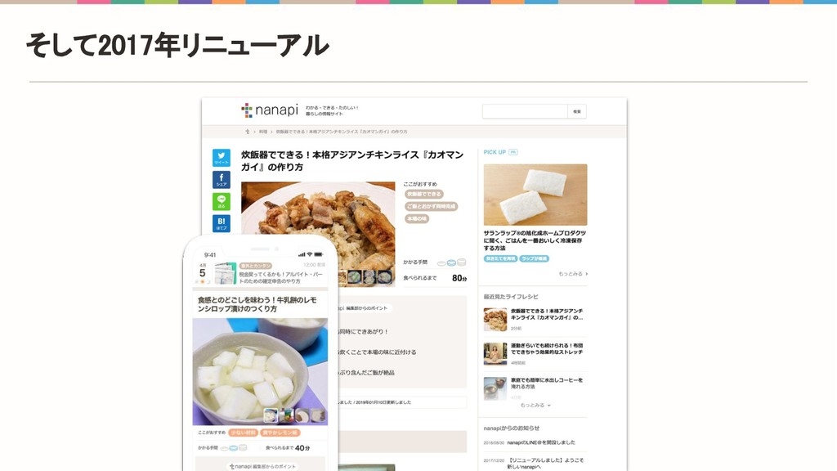The image size is (837, 471).
Task: Select the 炊飯器でできる tag
Action: pos(424,195)
